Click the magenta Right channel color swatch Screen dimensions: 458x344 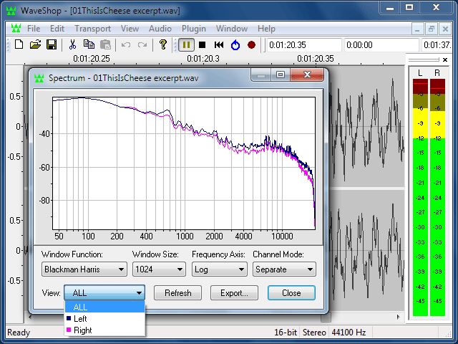[69, 330]
